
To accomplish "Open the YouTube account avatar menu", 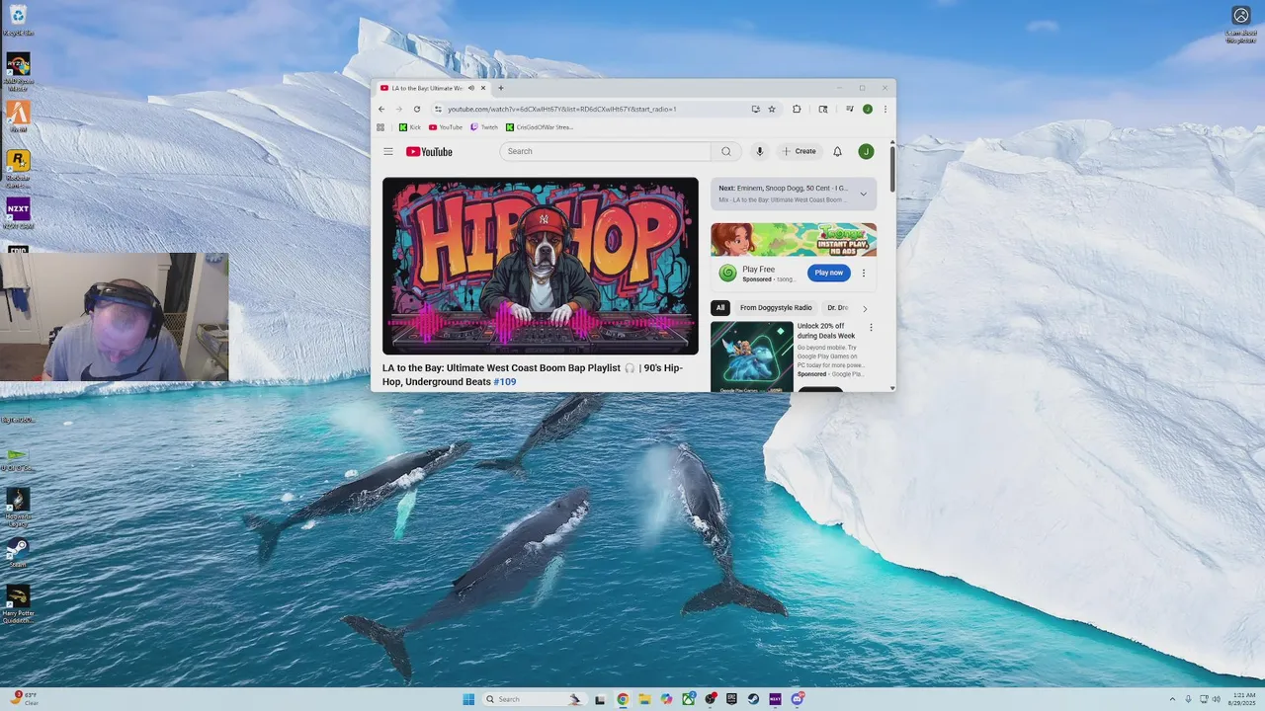I will [866, 151].
